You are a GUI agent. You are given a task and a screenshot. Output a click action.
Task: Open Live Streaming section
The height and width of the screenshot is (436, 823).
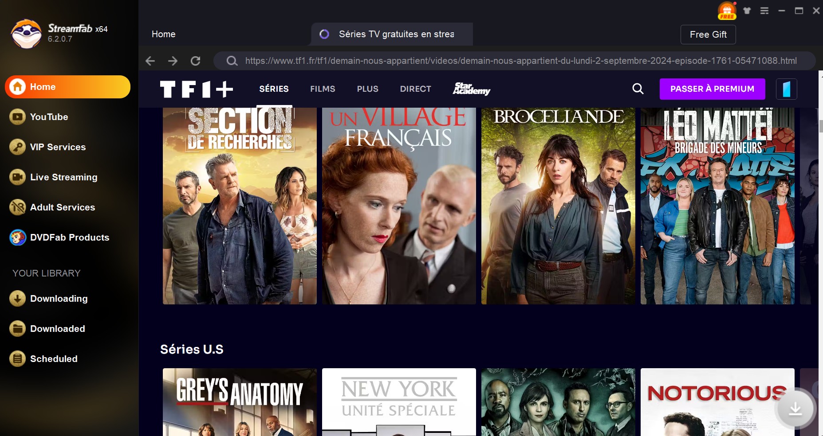[x=63, y=177]
